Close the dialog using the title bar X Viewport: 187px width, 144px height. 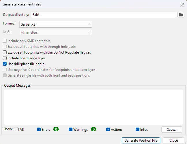pos(182,4)
